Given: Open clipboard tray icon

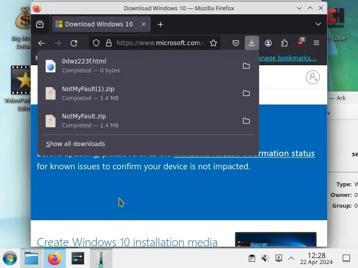Looking at the screenshot, I should [x=252, y=258].
